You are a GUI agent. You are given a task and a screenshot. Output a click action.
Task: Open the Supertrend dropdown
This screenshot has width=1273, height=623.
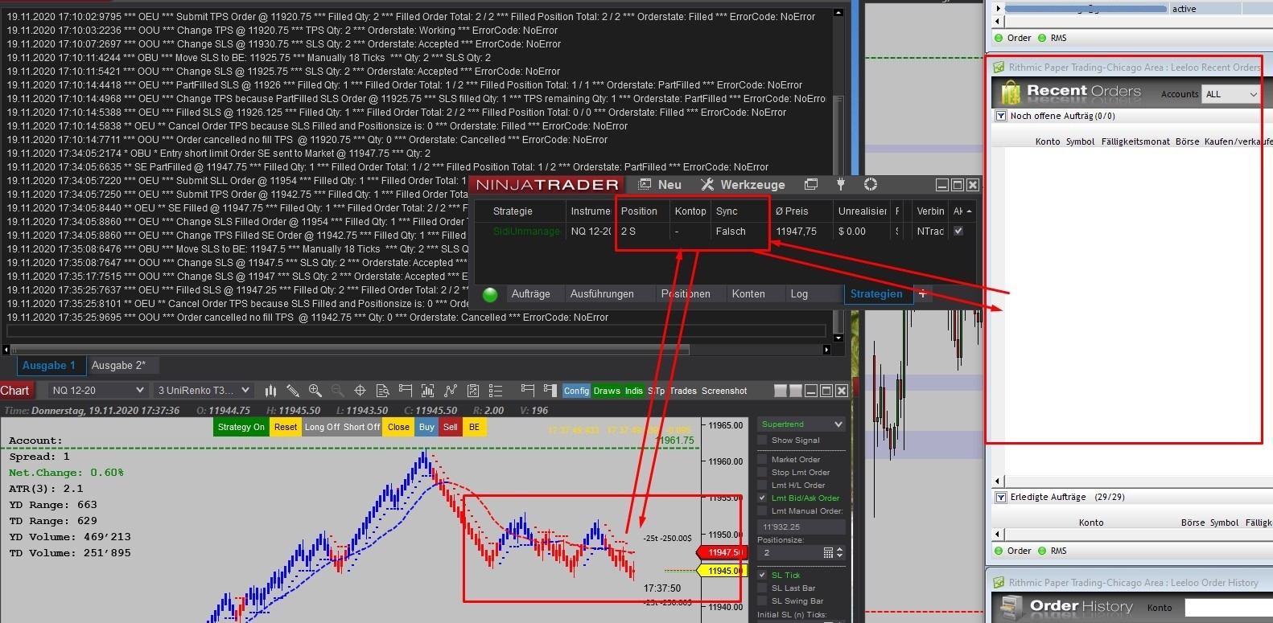(801, 424)
